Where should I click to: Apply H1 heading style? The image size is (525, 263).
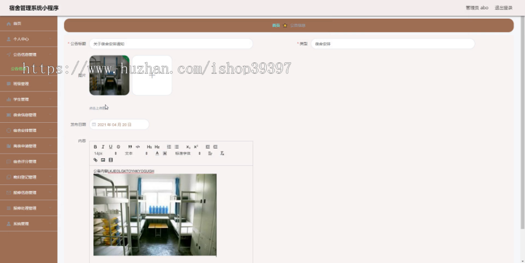(149, 147)
